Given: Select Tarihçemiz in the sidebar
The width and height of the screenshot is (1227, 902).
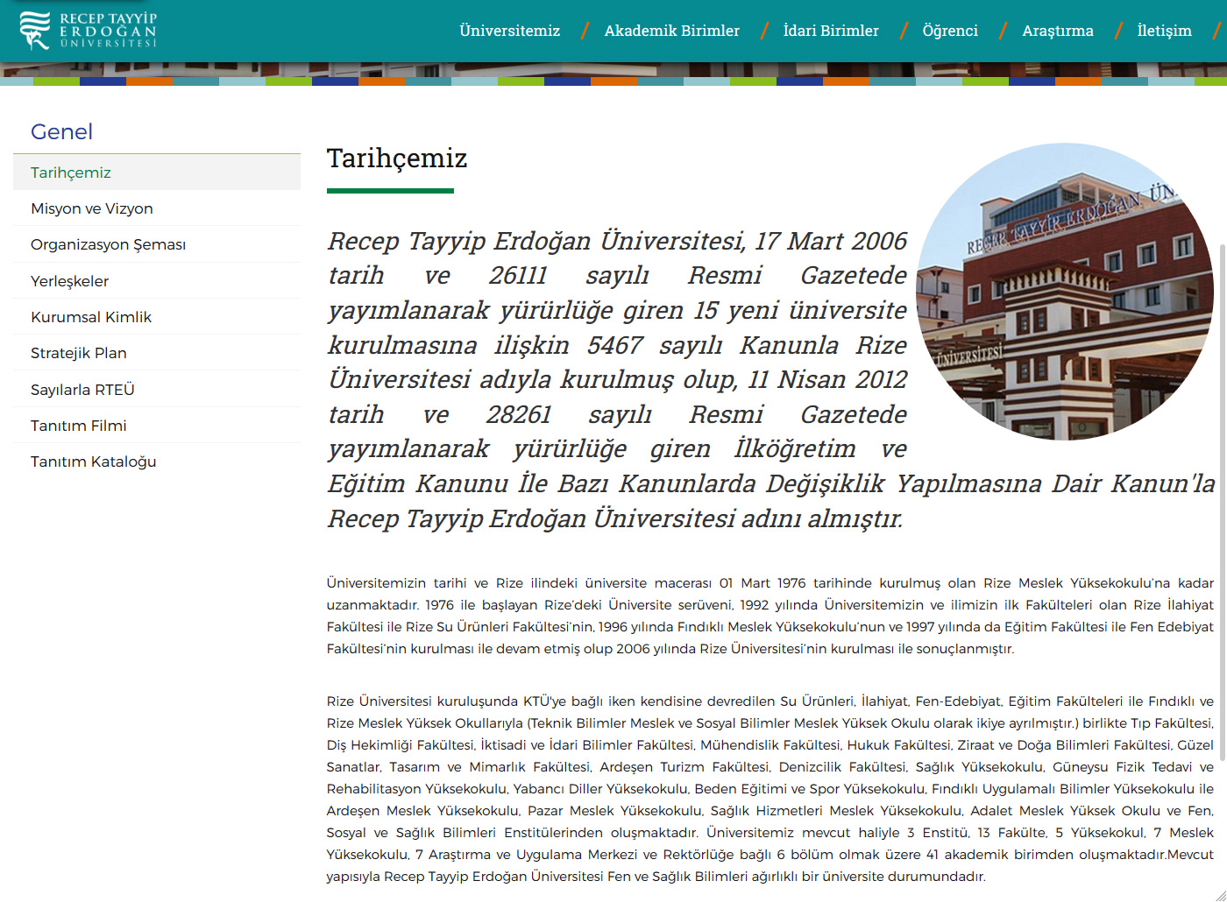Looking at the screenshot, I should [71, 173].
